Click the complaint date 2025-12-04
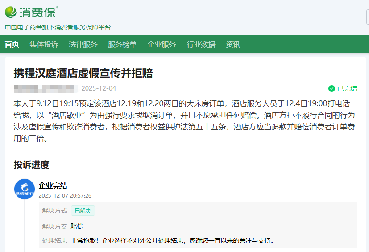Screen dimensions: 369x252 (x=99, y=88)
